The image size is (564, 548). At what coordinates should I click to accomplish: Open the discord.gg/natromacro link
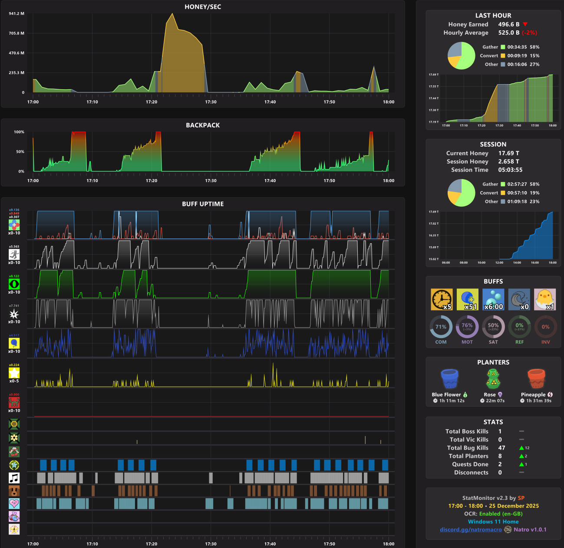(471, 530)
